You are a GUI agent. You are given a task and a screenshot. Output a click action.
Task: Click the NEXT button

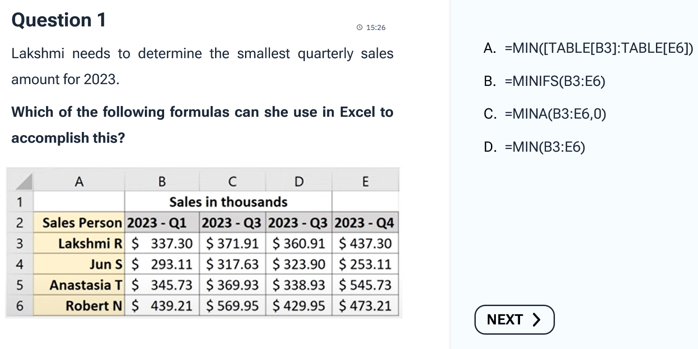click(514, 319)
